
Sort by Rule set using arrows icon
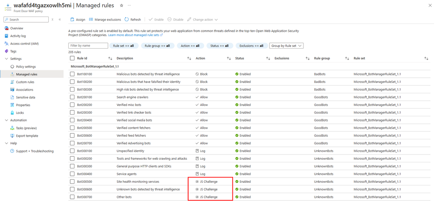pos(426,58)
